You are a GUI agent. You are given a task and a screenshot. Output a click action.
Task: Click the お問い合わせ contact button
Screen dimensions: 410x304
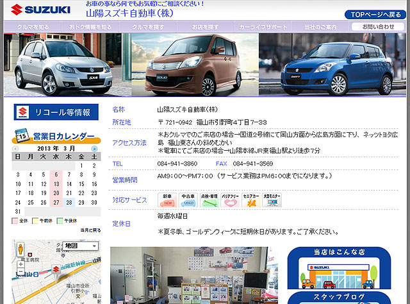pos(378,27)
